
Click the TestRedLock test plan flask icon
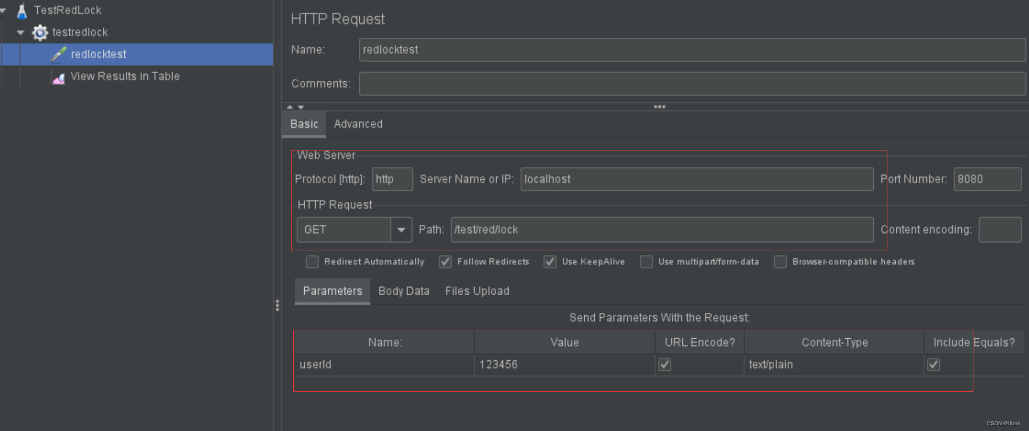click(22, 10)
